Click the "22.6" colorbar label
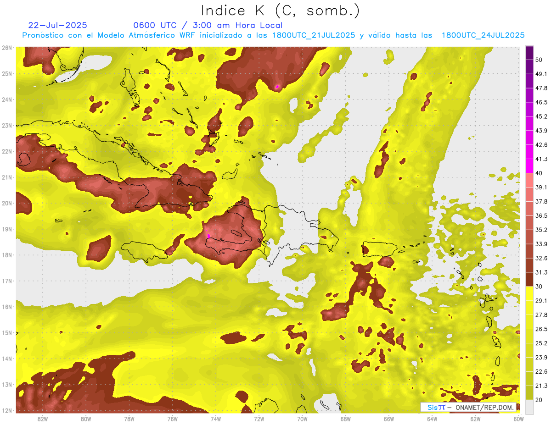This screenshot has height=425, width=551. click(541, 371)
